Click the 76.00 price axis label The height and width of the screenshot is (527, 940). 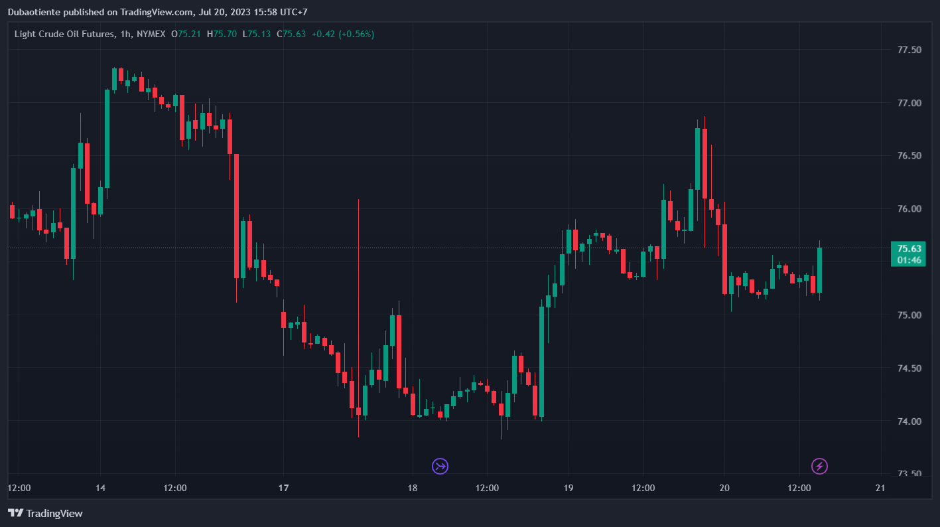(x=908, y=209)
